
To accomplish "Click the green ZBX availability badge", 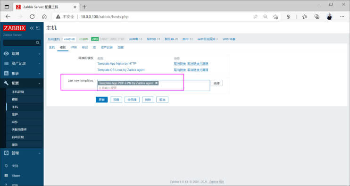I will point(95,39).
